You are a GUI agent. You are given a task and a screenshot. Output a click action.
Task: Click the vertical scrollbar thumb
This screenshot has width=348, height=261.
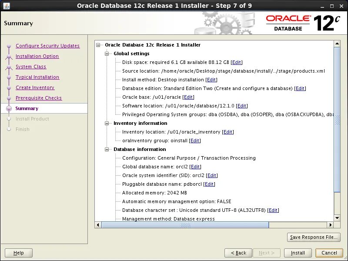(337, 119)
